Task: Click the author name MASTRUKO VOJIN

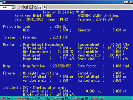Action: click(x=90, y=16)
